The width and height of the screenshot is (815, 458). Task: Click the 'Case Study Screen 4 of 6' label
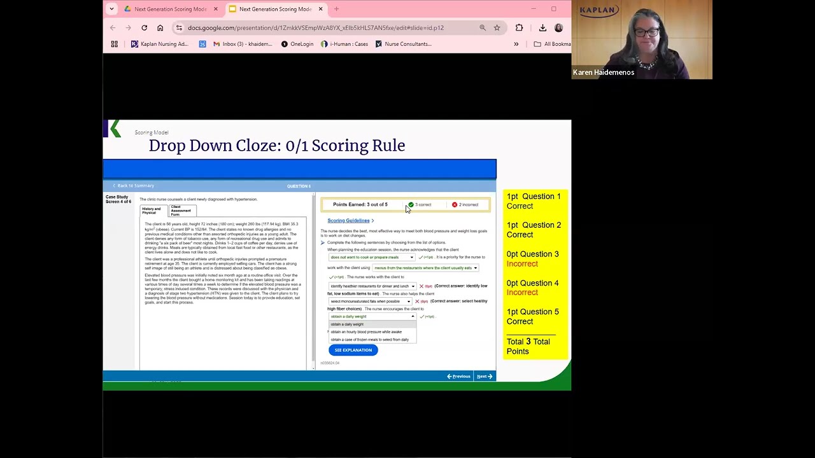(117, 199)
